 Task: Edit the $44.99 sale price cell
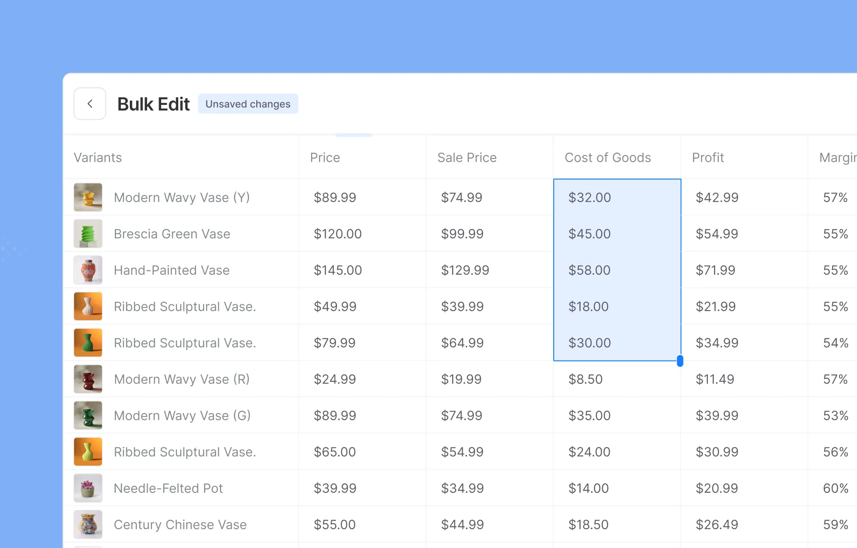click(490, 524)
